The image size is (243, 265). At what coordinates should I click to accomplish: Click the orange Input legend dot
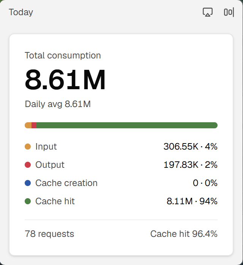coord(28,147)
